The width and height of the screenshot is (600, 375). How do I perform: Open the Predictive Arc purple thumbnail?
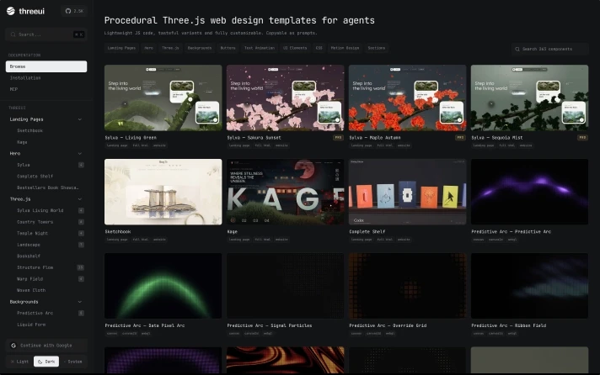coord(529,192)
